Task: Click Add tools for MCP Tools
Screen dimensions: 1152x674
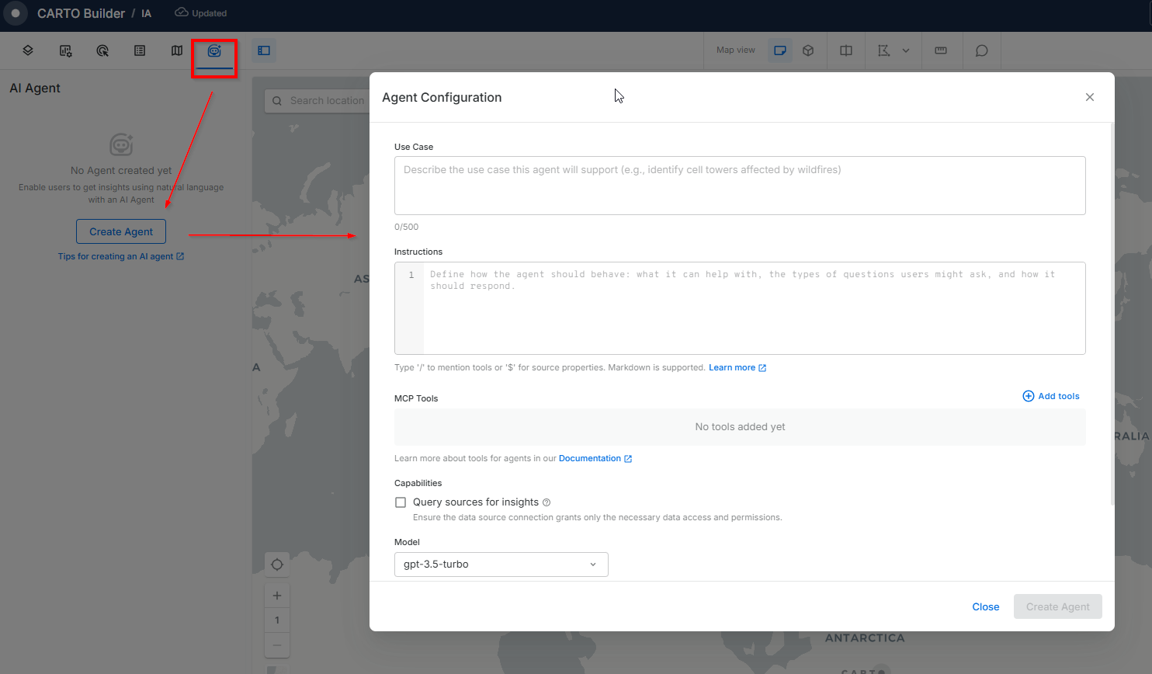Action: [x=1051, y=396]
